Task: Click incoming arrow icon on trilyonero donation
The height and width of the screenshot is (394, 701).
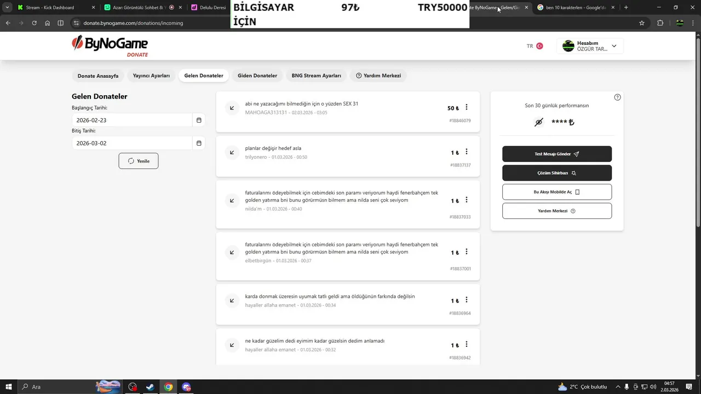Action: point(232,152)
